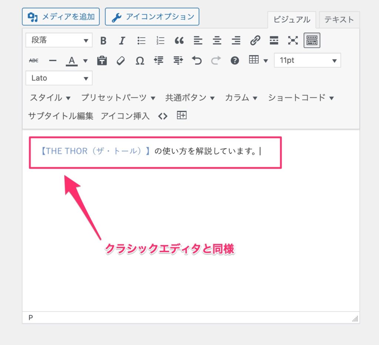The width and height of the screenshot is (379, 345).
Task: Apply strikethrough formatting
Action: pos(34,60)
